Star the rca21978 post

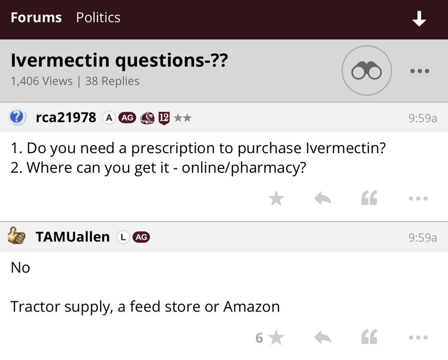(276, 198)
